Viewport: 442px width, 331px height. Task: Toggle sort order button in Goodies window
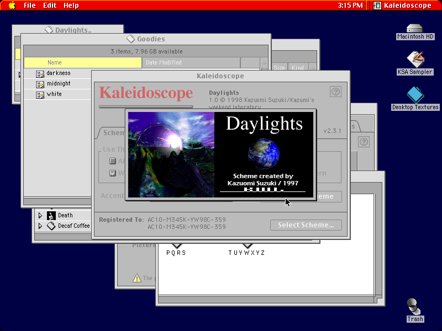[264, 62]
